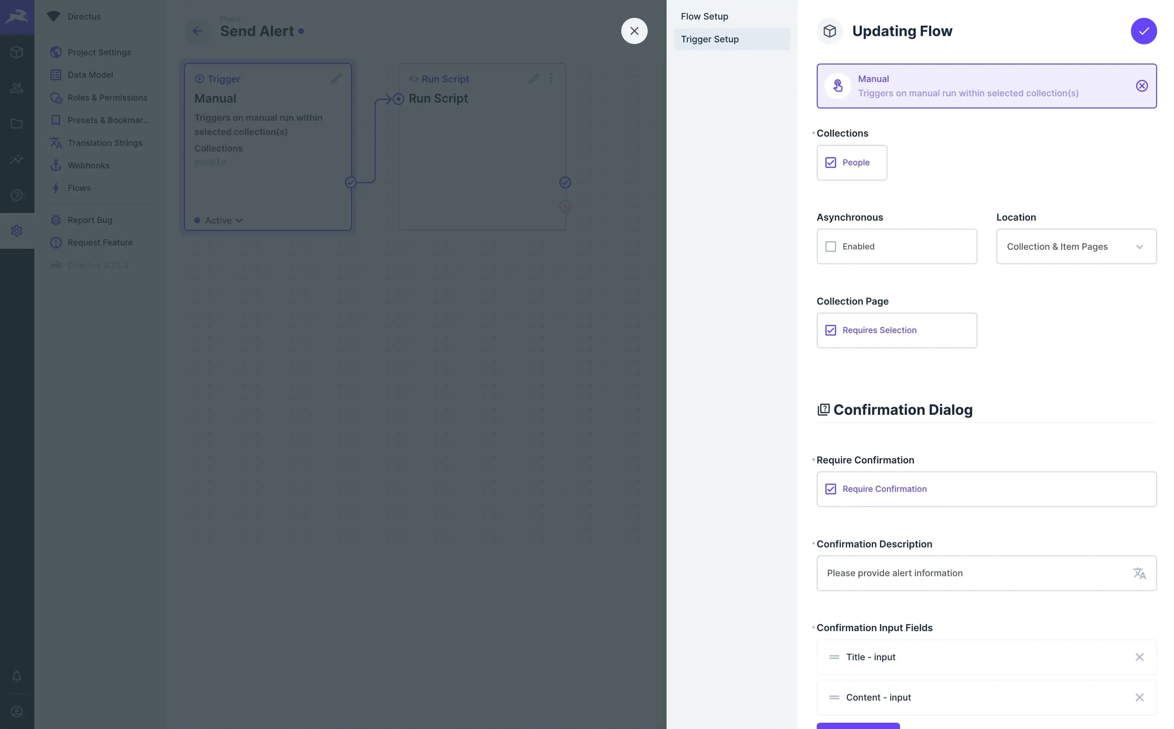This screenshot has height=729, width=1174.
Task: Save the flow with the checkmark button
Action: (1143, 31)
